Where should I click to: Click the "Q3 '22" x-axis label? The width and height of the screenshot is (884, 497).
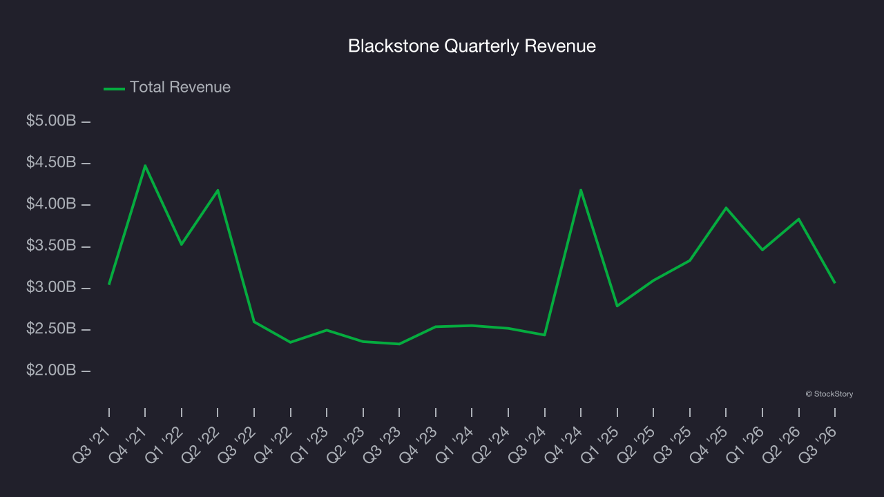pyautogui.click(x=238, y=444)
